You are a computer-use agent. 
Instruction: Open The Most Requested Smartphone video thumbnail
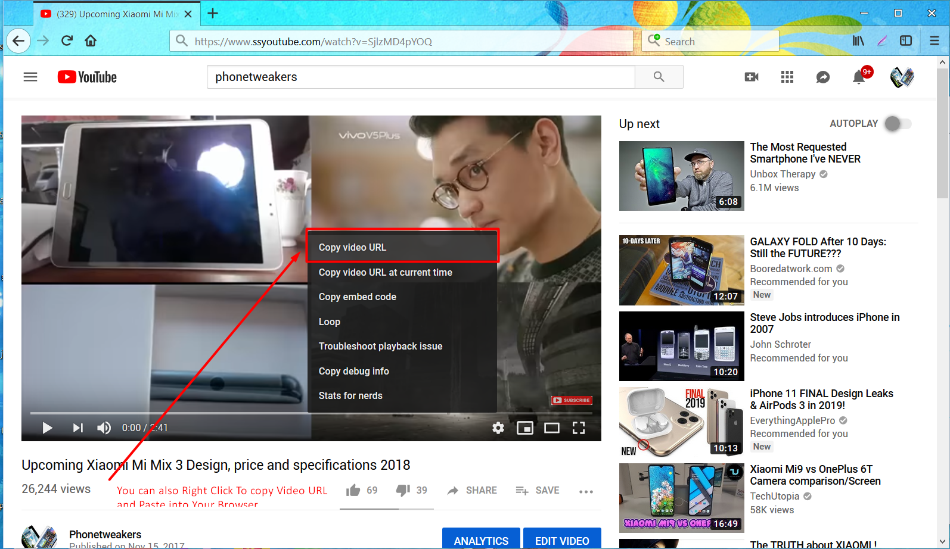coord(681,176)
